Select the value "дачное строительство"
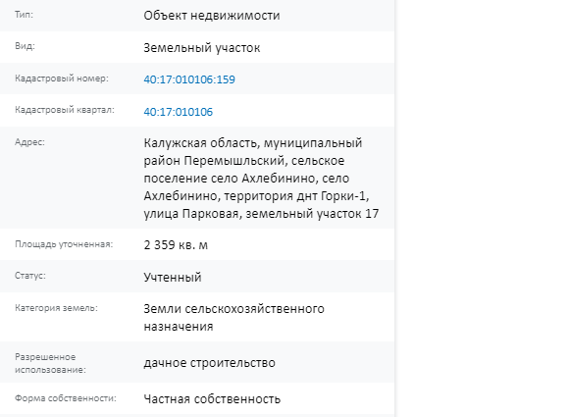 pos(209,362)
